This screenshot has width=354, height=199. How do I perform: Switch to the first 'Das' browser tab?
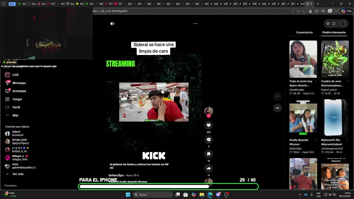(12, 4)
